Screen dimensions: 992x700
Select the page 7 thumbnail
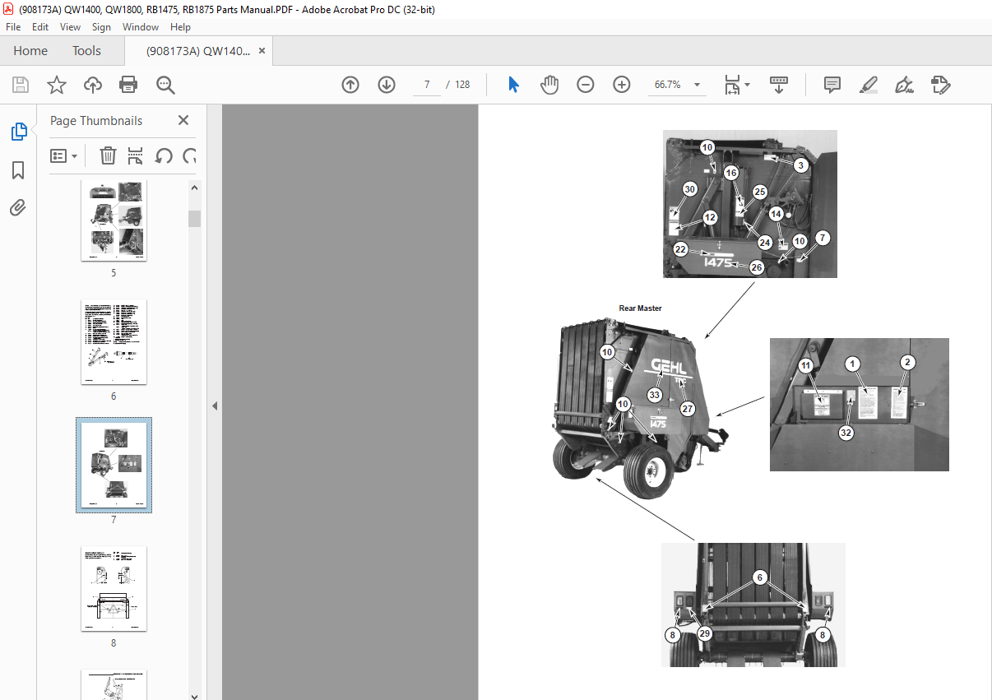pyautogui.click(x=114, y=465)
